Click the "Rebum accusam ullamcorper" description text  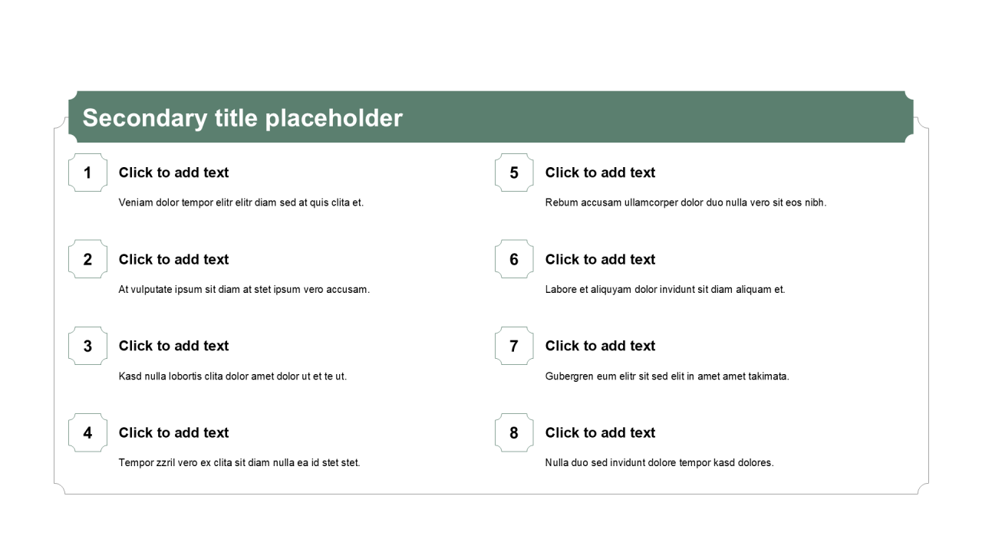pyautogui.click(x=686, y=202)
